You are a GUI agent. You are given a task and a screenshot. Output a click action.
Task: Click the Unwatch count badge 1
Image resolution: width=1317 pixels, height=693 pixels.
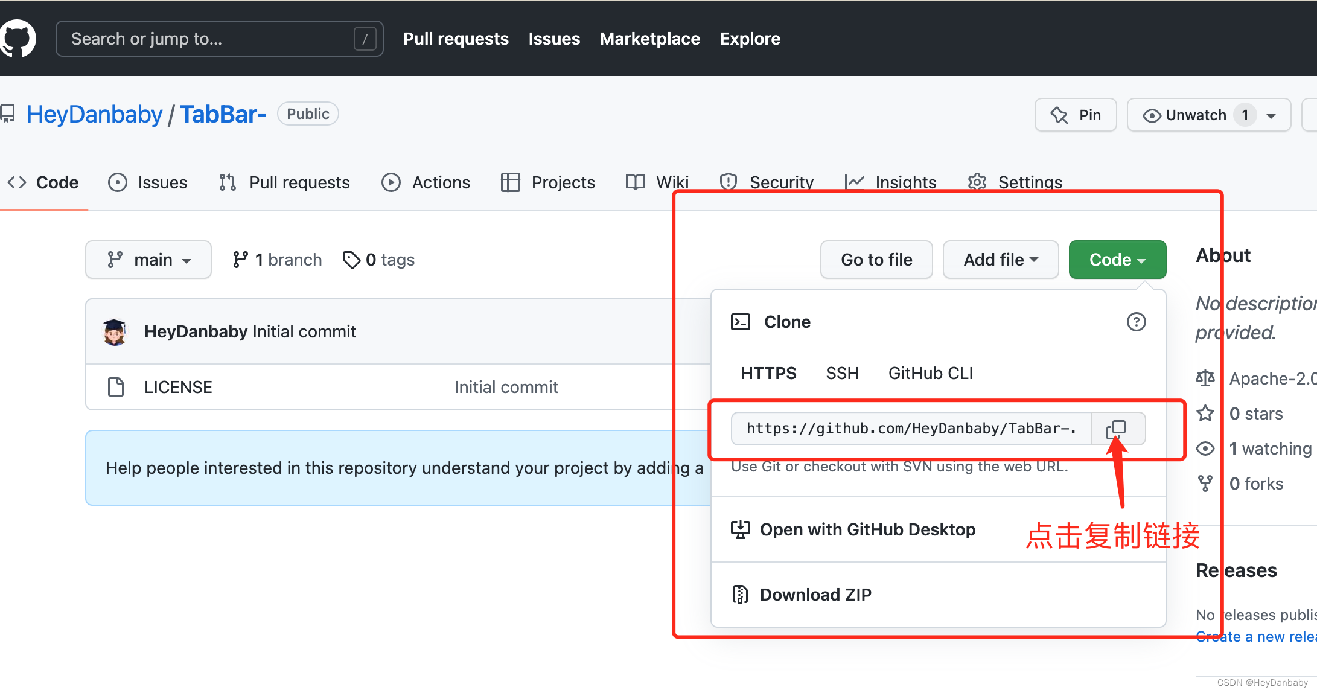click(x=1245, y=115)
